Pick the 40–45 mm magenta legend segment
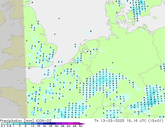The width and height of the screenshot is (165, 127). [71, 124]
